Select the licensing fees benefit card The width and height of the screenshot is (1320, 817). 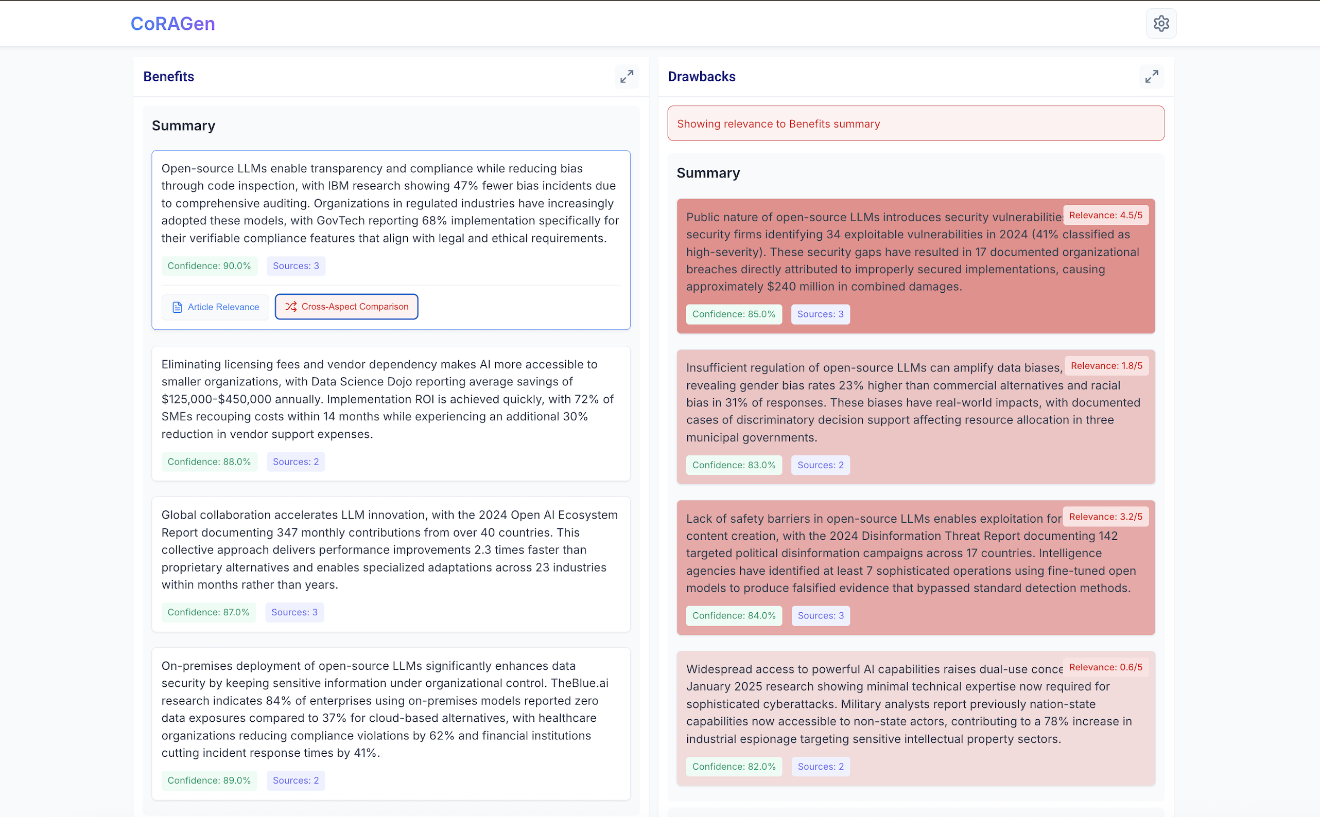click(390, 399)
